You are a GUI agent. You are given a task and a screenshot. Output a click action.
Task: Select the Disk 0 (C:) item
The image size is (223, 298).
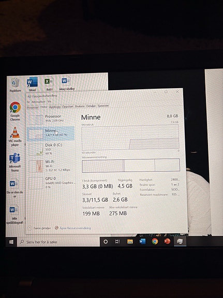[51, 149]
